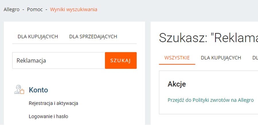The image size is (258, 125).
Task: Open Logowanie i hasło help topic
Action: coord(48,116)
